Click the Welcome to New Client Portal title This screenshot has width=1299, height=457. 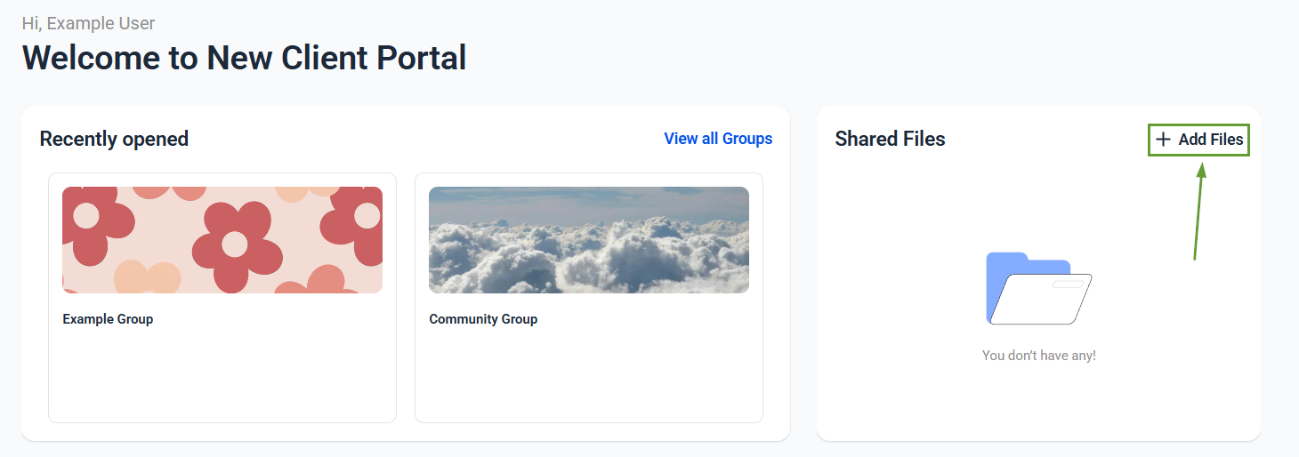[244, 58]
